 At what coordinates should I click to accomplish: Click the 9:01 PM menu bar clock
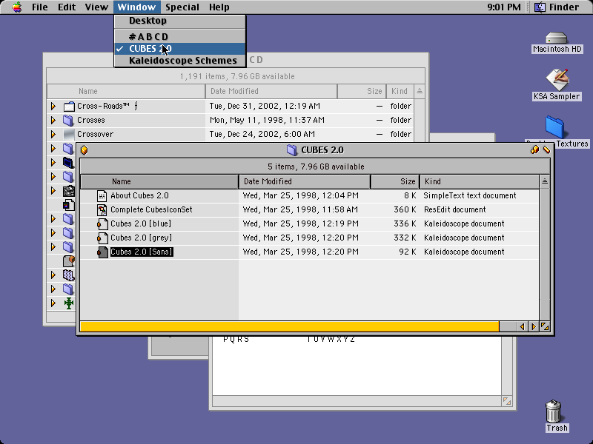click(x=504, y=7)
